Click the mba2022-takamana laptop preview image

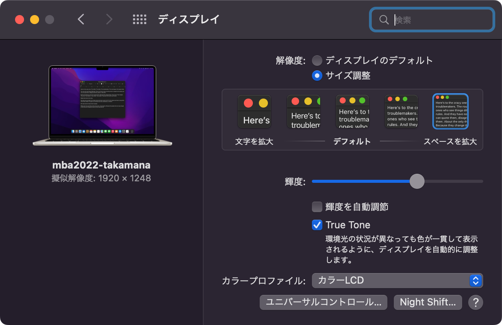(x=102, y=105)
